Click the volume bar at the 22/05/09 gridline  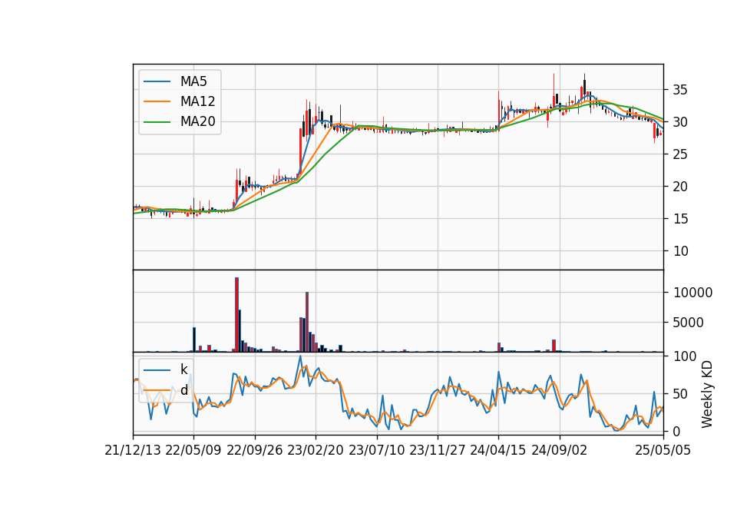click(x=194, y=340)
